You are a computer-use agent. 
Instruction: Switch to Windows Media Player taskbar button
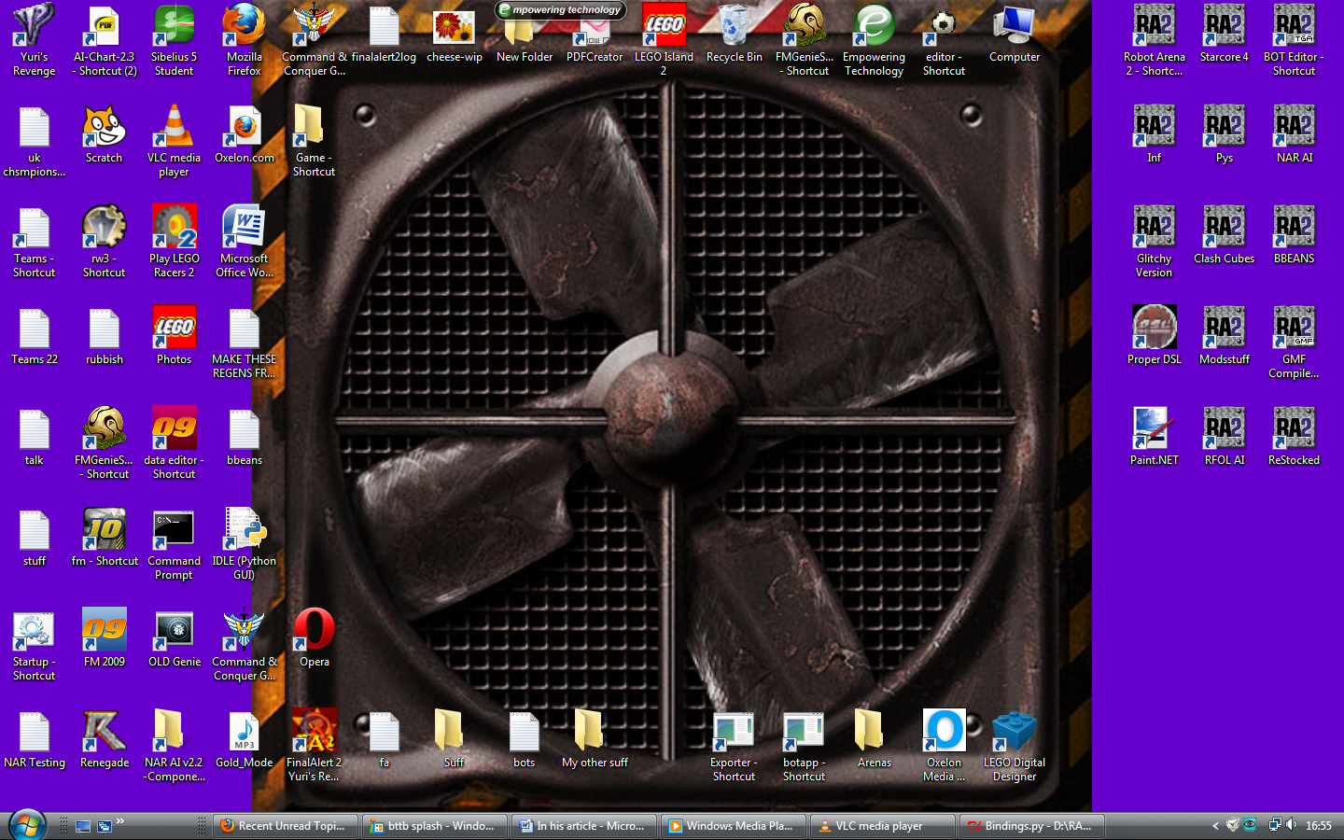click(734, 826)
